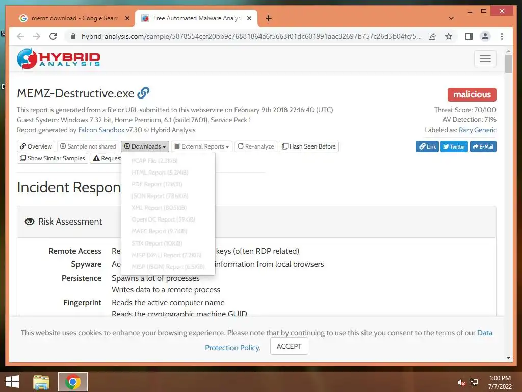
Task: Go back to the previous page
Action: 20,36
